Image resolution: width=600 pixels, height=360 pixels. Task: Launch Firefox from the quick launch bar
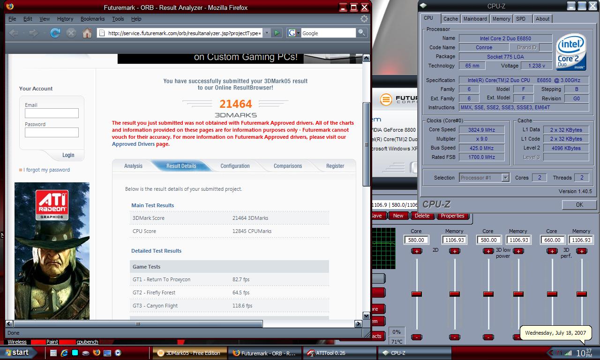tap(96, 352)
